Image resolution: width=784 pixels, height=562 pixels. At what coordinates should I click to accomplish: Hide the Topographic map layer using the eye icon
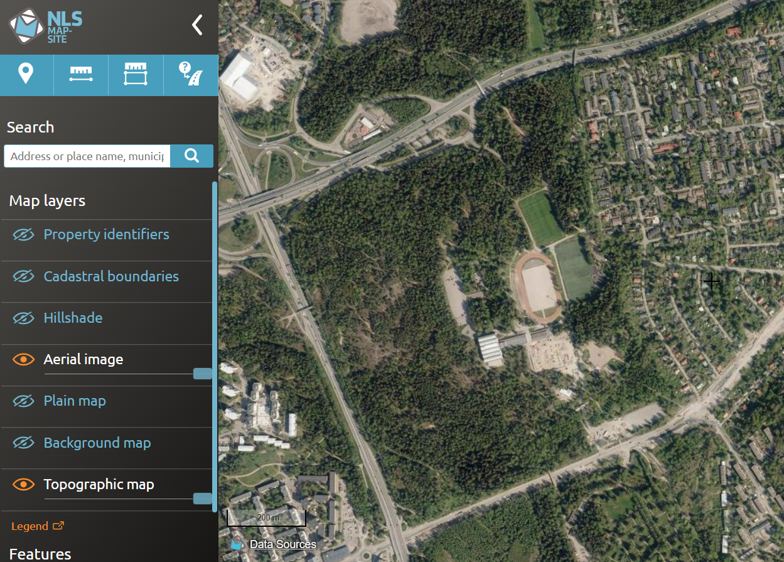(23, 484)
